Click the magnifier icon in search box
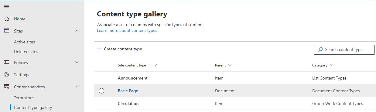 point(320,49)
